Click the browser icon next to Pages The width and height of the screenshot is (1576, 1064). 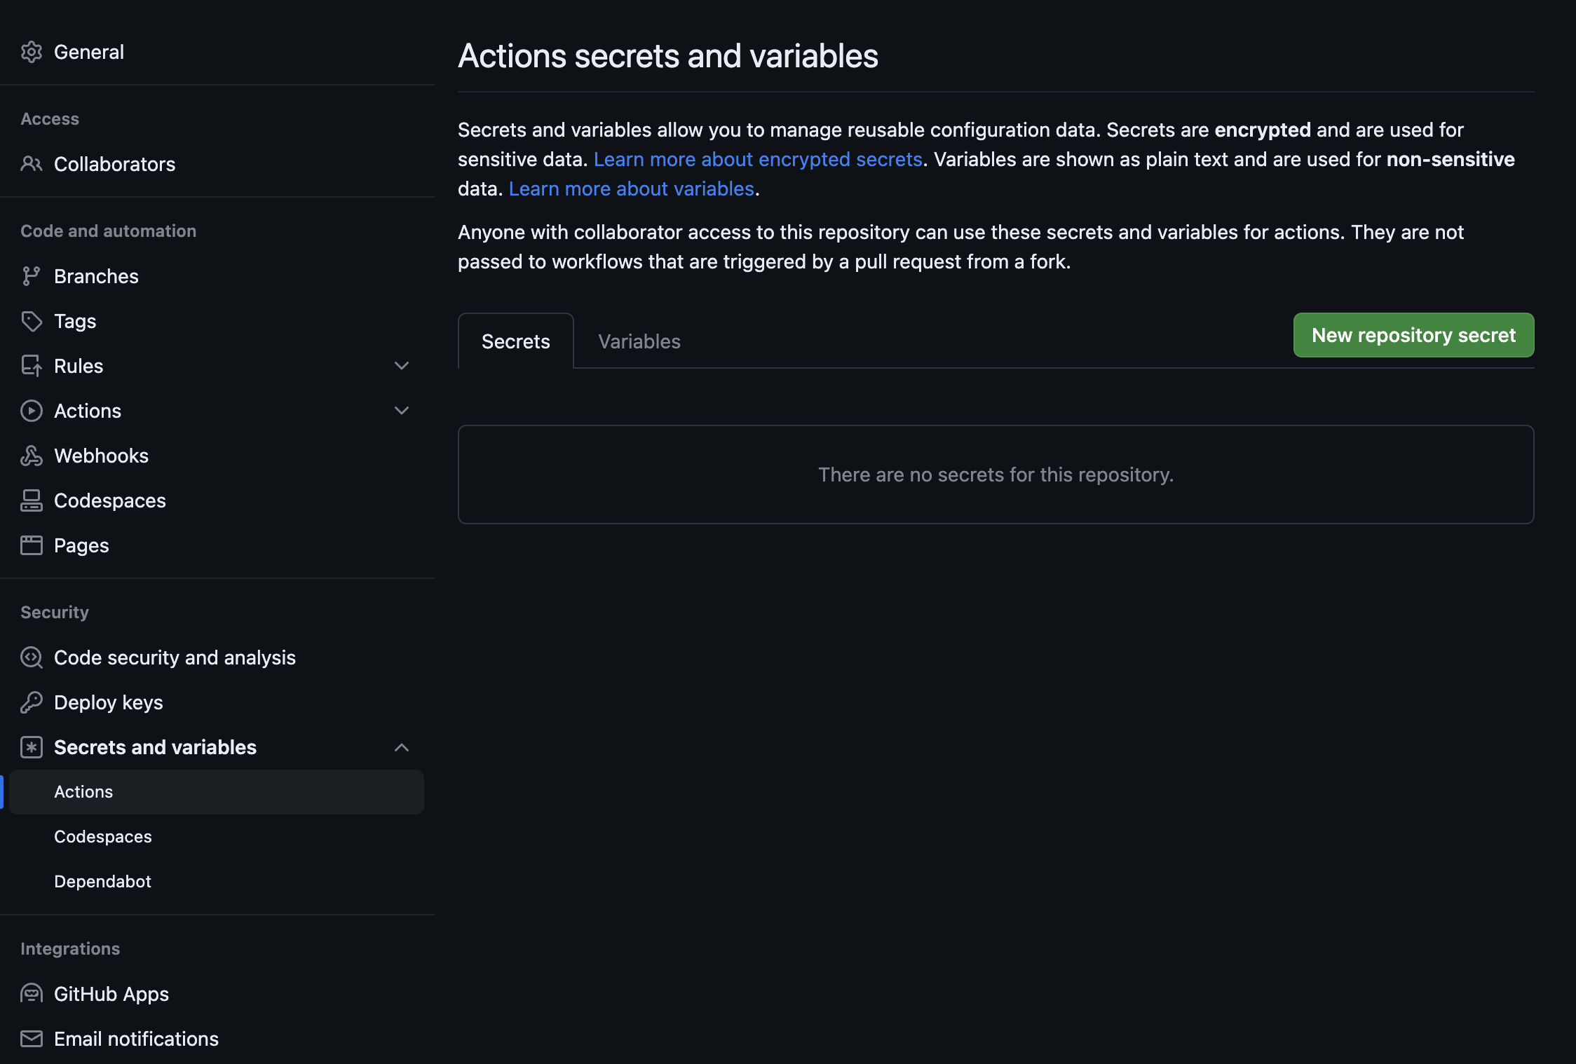coord(32,545)
